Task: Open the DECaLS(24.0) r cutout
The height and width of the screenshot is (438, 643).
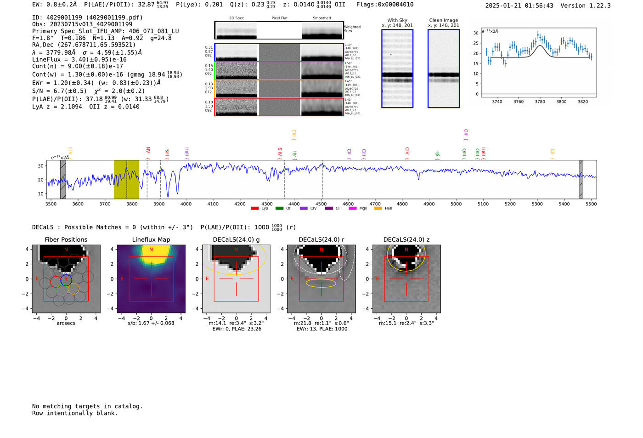Action: pos(321,279)
